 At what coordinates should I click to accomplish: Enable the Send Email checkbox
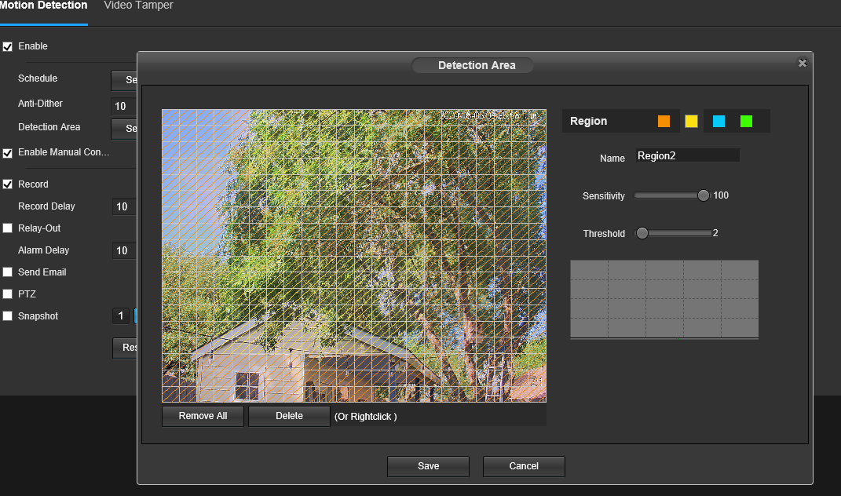coord(8,272)
